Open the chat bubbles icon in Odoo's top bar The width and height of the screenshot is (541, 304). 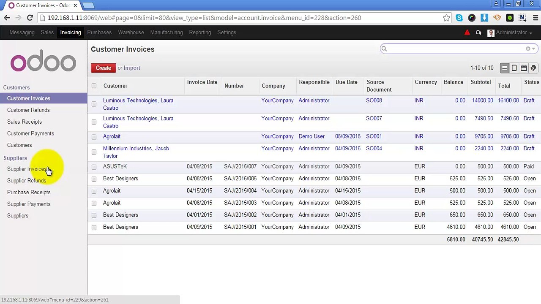pos(478,33)
